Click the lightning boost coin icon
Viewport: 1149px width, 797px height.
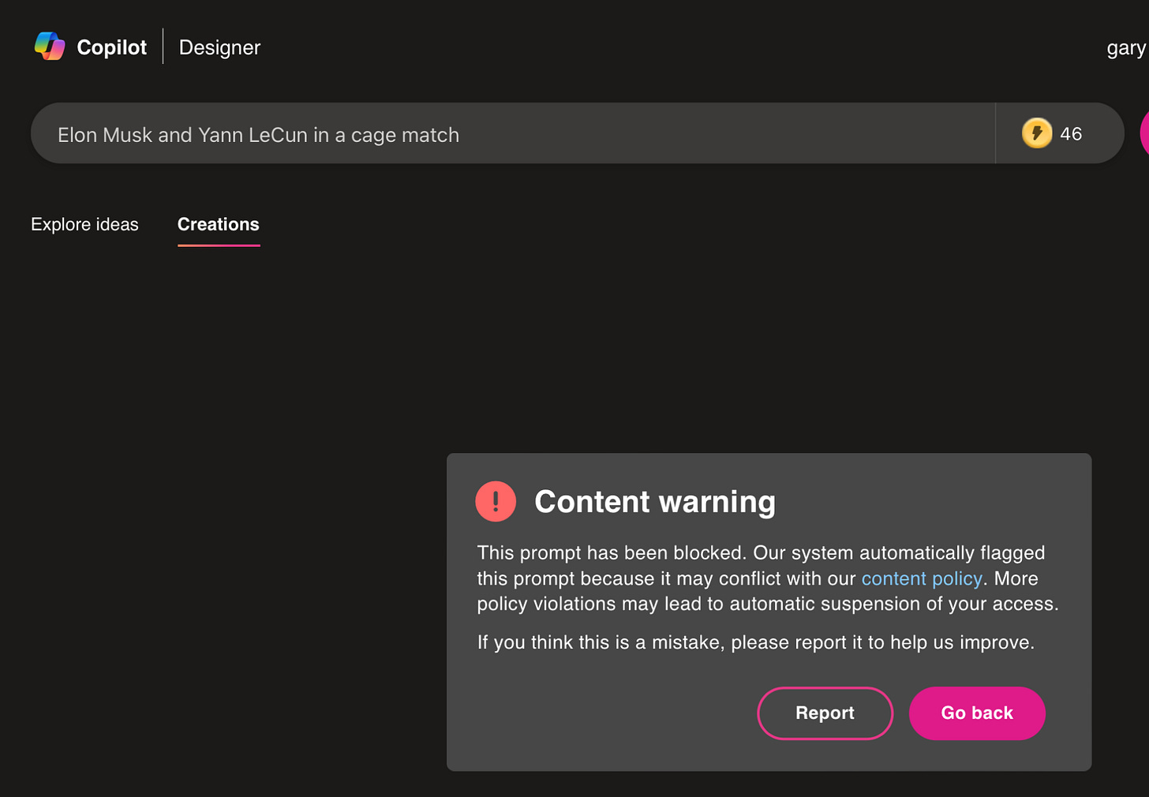(x=1037, y=133)
